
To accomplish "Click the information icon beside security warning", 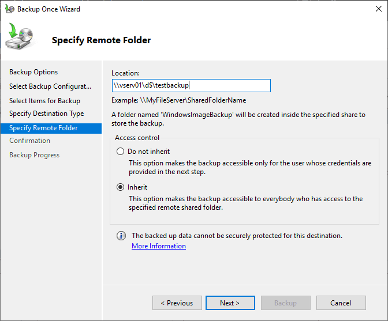I will click(121, 236).
